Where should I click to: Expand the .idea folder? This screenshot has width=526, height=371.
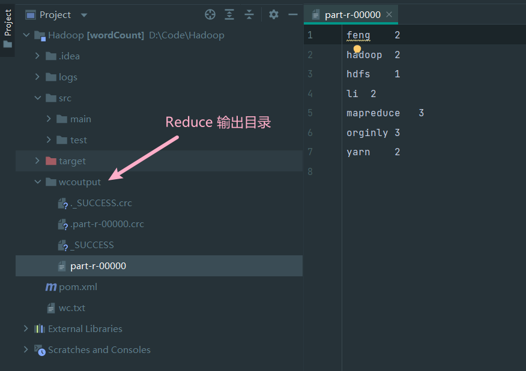(37, 56)
